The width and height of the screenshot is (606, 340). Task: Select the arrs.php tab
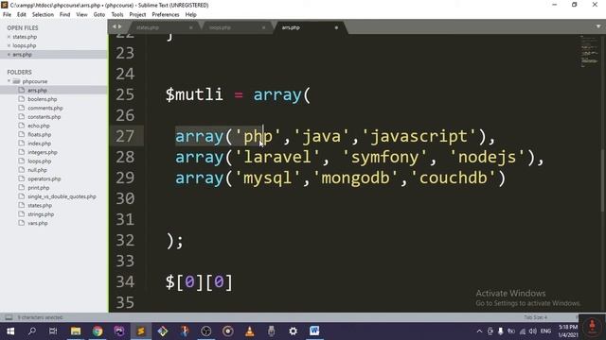(x=291, y=27)
